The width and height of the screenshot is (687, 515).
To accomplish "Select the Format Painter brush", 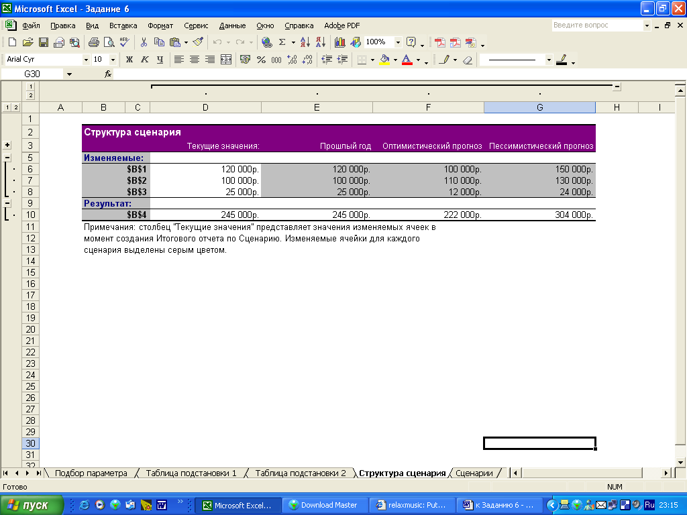I will 198,42.
